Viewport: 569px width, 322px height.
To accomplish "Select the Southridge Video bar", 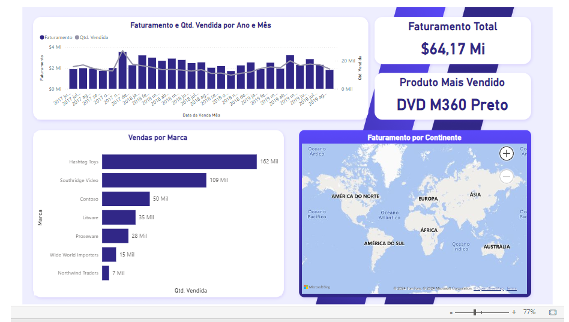I will click(x=154, y=180).
